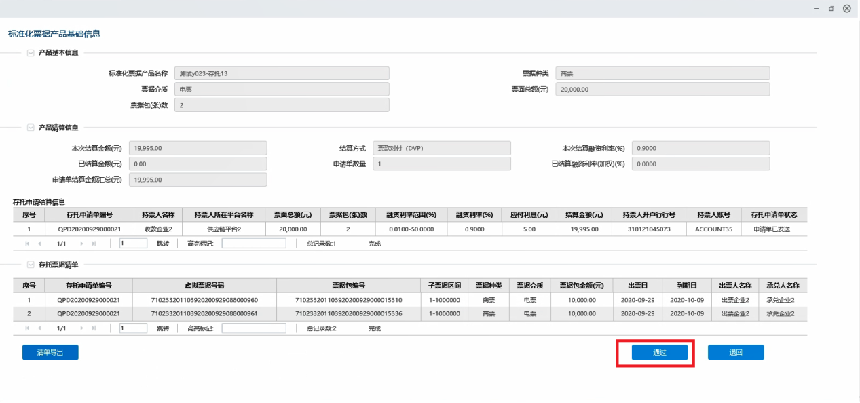
Task: Click 跳转 in 存托申请结算信息 pager
Action: click(x=163, y=243)
